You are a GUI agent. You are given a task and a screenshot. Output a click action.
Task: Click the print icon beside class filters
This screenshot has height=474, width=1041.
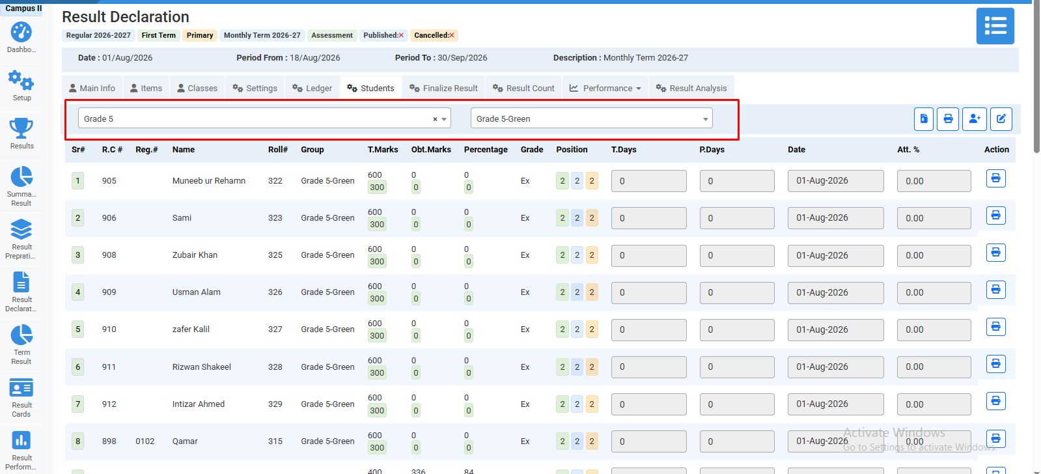[x=948, y=118]
